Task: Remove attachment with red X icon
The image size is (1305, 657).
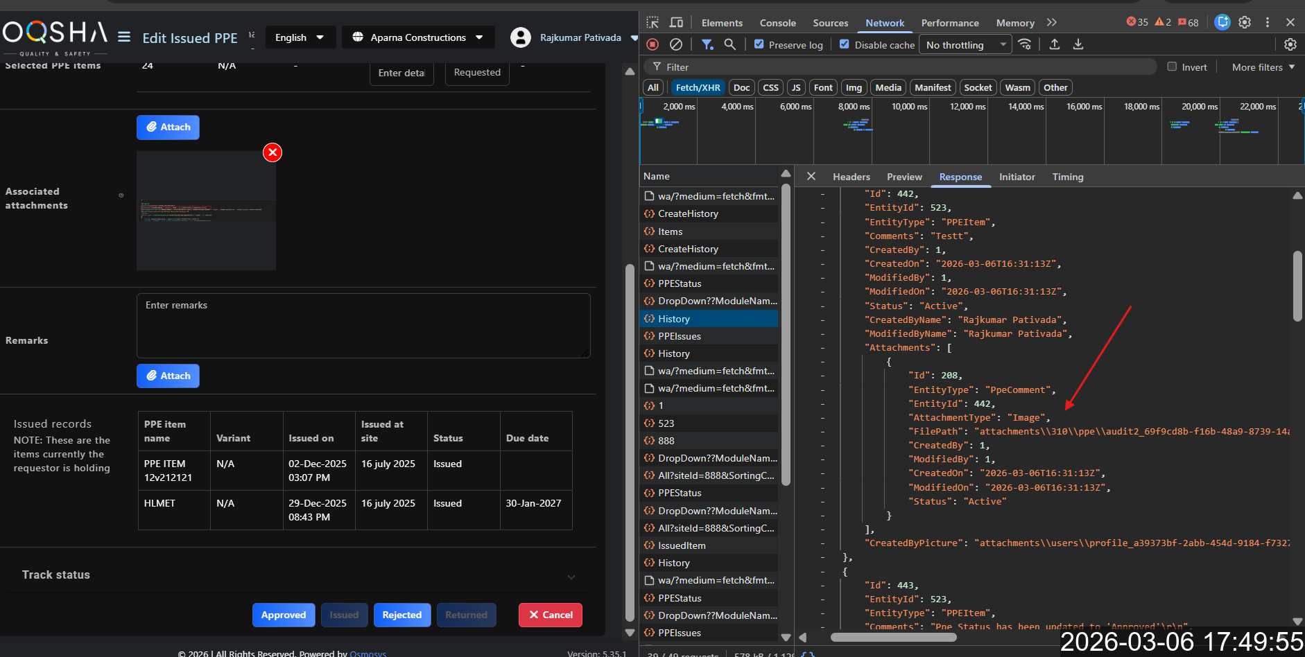Action: tap(273, 152)
